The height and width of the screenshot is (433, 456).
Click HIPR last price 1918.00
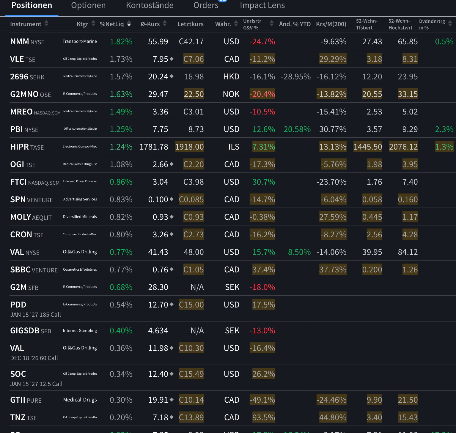pos(189,147)
